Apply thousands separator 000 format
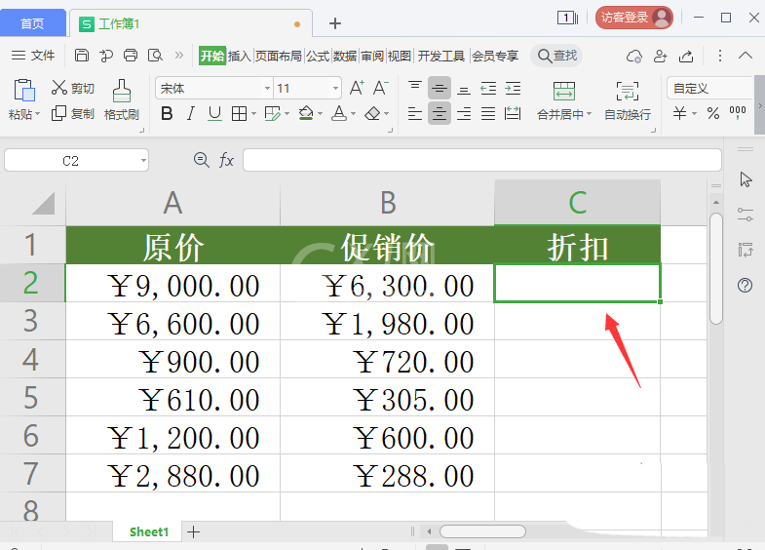This screenshot has width=765, height=550. tap(737, 113)
